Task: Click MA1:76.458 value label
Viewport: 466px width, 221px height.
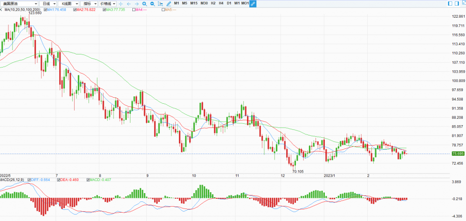Action: tap(57, 10)
